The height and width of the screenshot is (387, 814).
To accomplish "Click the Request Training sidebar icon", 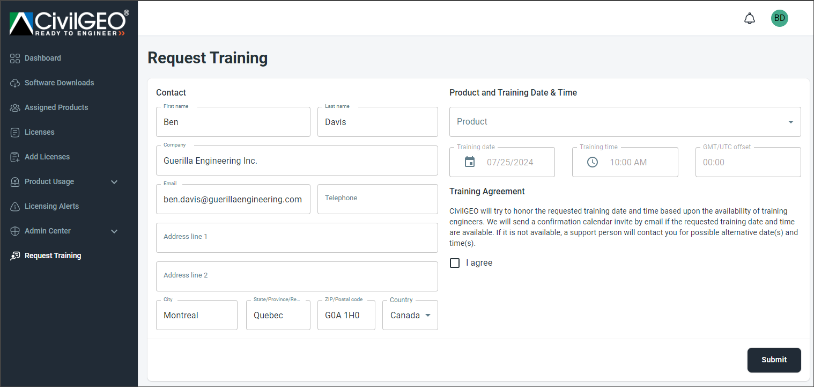I will click(15, 255).
